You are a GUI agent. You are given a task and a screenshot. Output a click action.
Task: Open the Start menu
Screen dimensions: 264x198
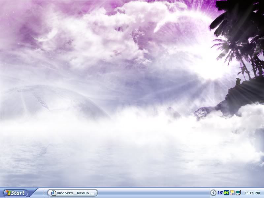[x=15, y=193]
